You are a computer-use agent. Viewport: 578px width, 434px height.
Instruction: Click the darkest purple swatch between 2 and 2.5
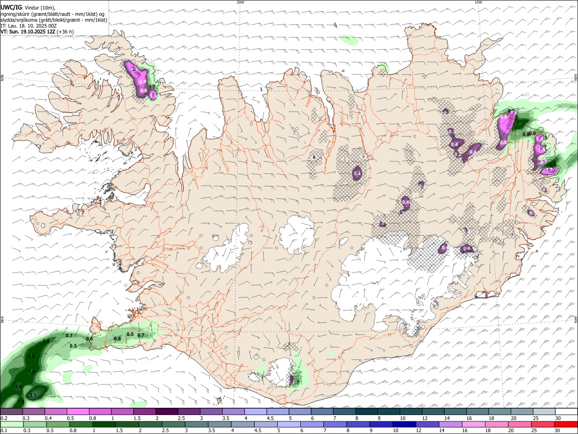(x=167, y=412)
